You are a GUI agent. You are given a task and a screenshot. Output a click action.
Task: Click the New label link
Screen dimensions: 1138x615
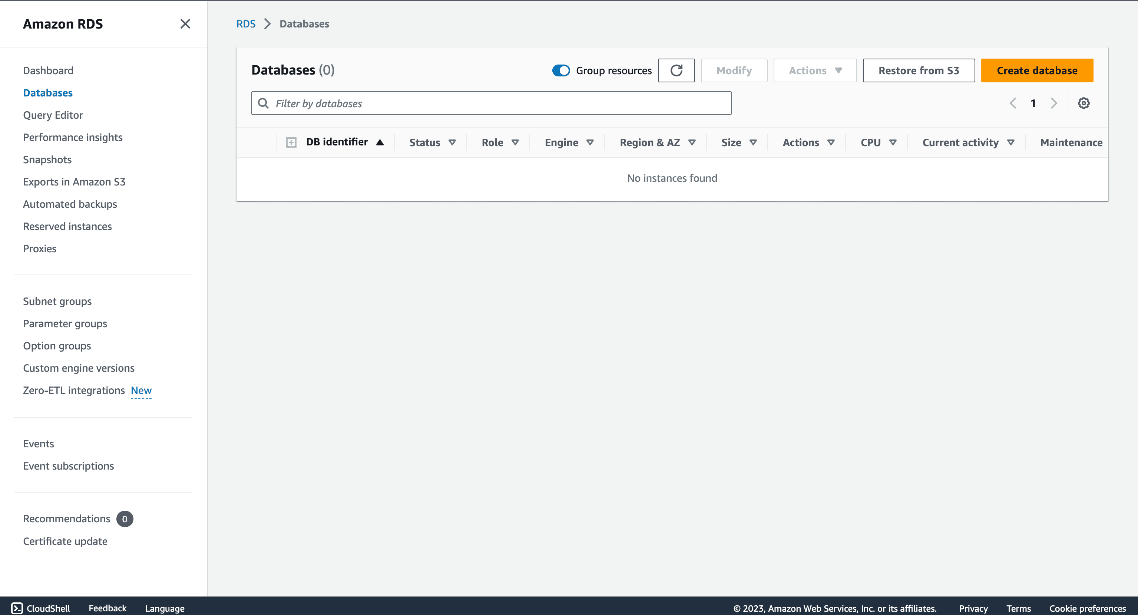click(141, 391)
